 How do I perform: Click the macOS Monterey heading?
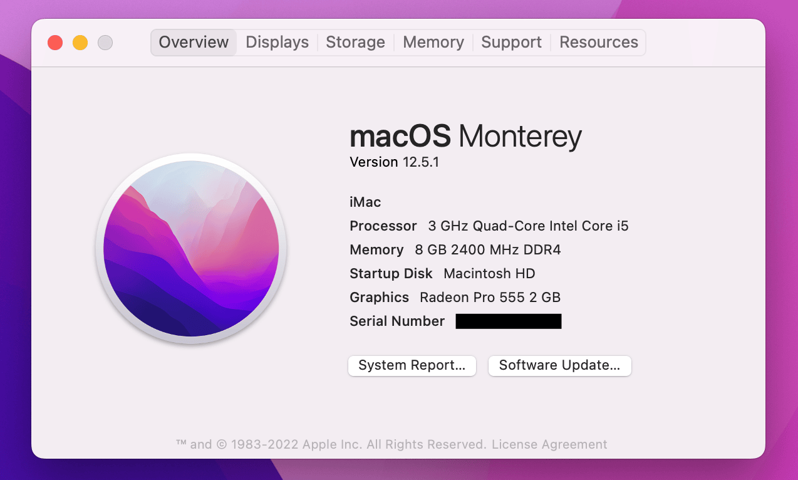[x=465, y=136]
